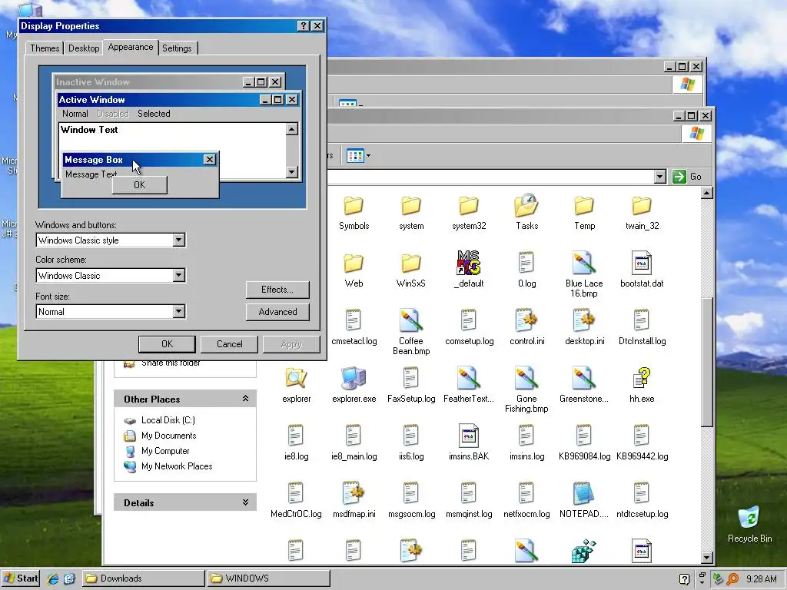Select the msdfmap.ini file icon

[354, 493]
